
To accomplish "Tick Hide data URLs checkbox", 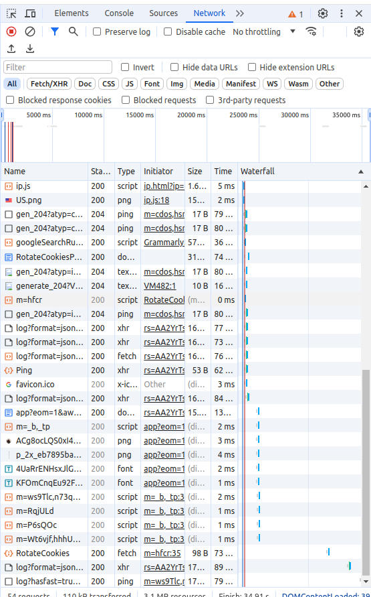I will 174,68.
